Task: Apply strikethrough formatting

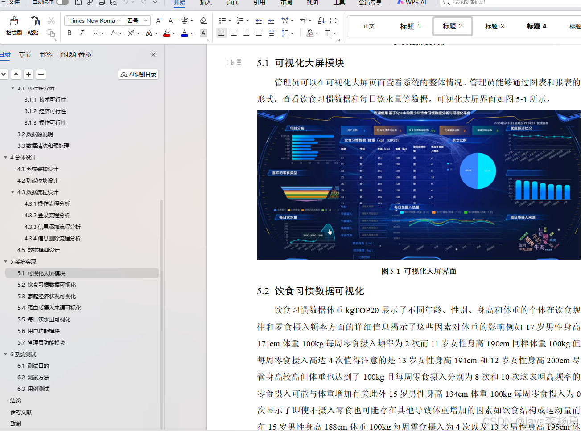Action: [x=113, y=33]
